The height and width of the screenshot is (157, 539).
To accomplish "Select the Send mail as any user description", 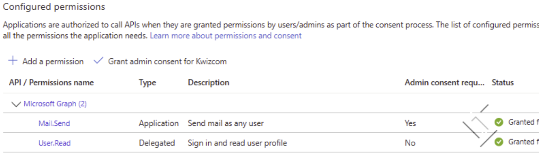I will [x=226, y=123].
